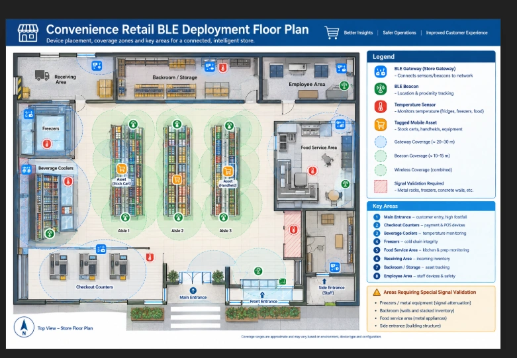Click the orange Tagged Mobile Asset legend icon
Viewport: 517px width, 358px height.
[381, 125]
